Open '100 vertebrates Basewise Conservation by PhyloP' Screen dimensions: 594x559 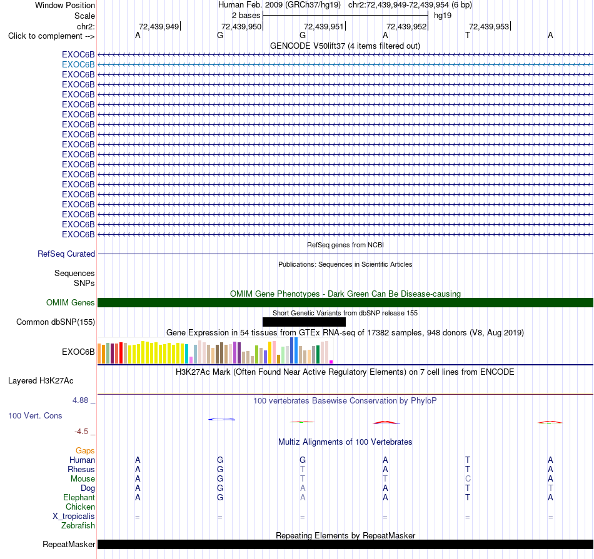(x=345, y=400)
